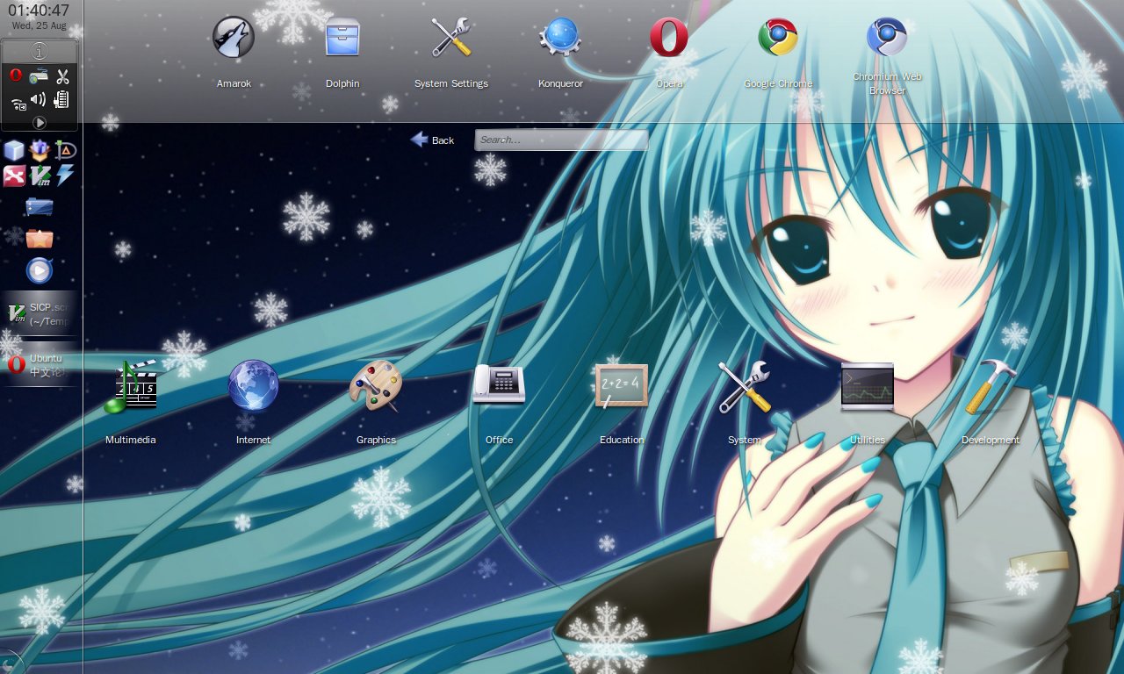Open the orange star folder icon
Viewport: 1124px width, 674px height.
point(40,238)
